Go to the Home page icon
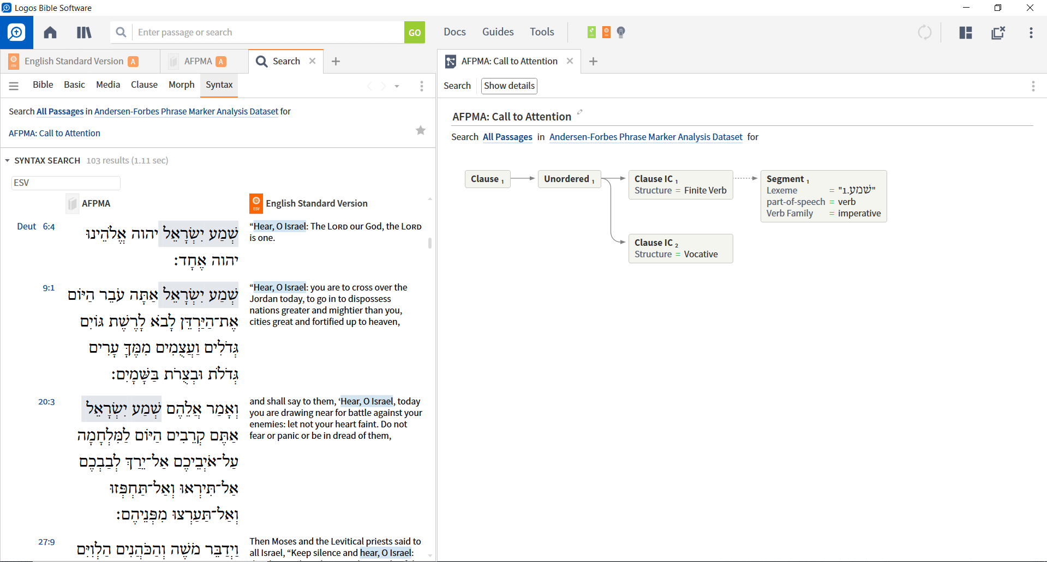This screenshot has width=1047, height=562. (x=50, y=33)
